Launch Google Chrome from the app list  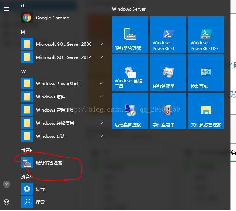pos(52,18)
